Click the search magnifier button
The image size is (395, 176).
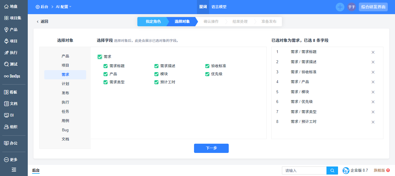coord(332,171)
